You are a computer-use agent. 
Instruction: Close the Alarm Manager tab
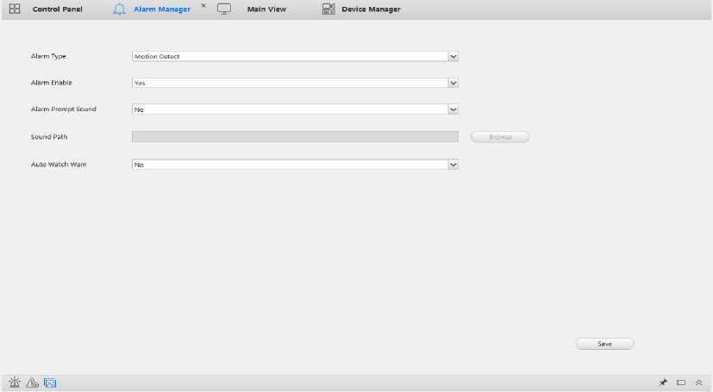click(203, 6)
